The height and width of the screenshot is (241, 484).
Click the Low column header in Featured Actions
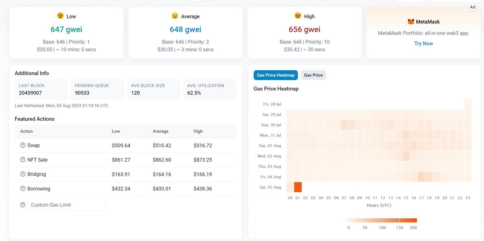(x=116, y=131)
